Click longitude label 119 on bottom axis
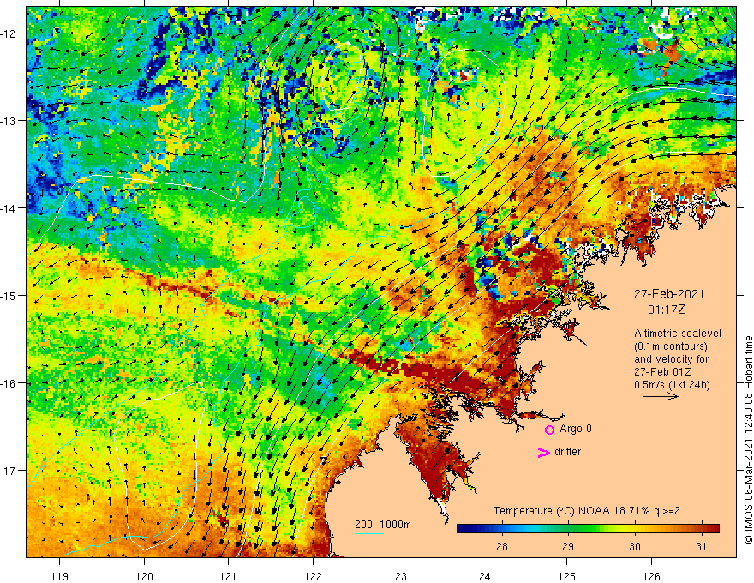 click(60, 576)
